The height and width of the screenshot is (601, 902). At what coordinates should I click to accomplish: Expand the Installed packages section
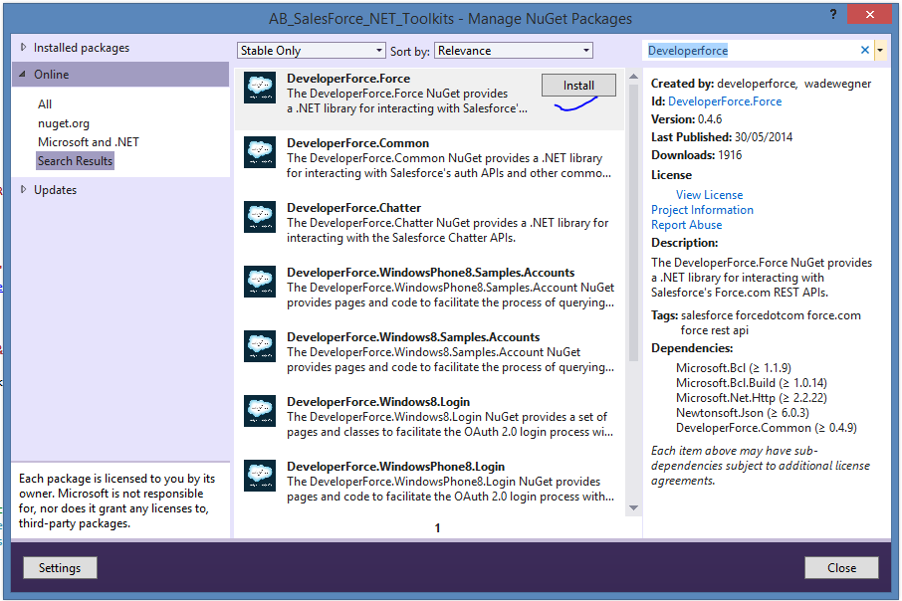point(23,47)
